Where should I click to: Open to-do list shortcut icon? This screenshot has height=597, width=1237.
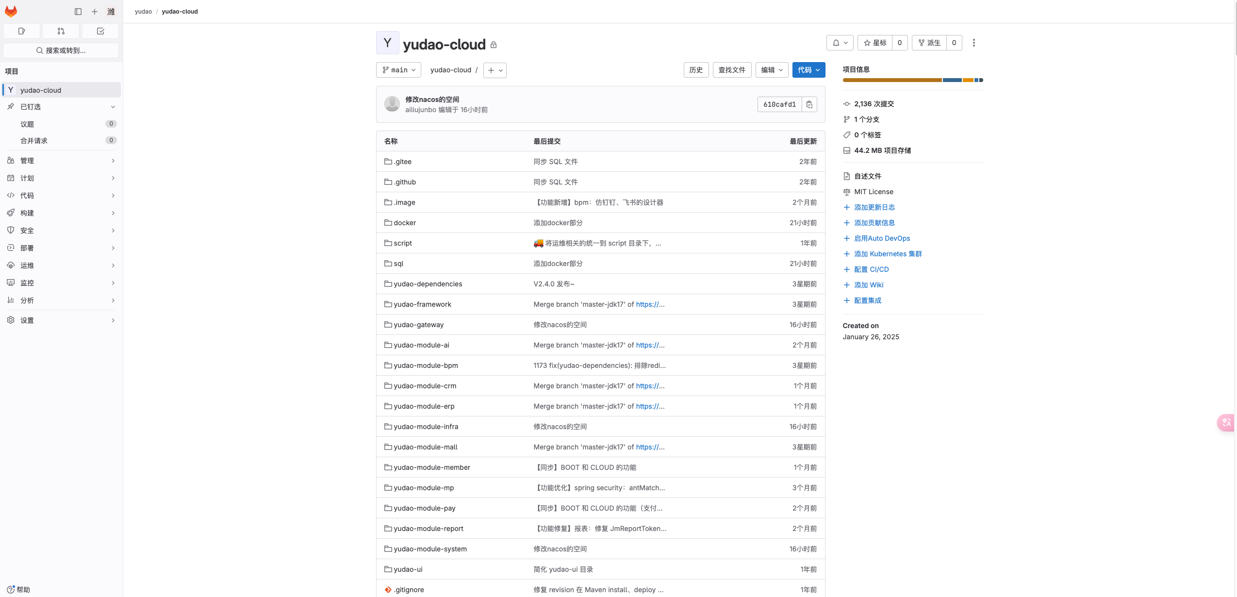[100, 31]
